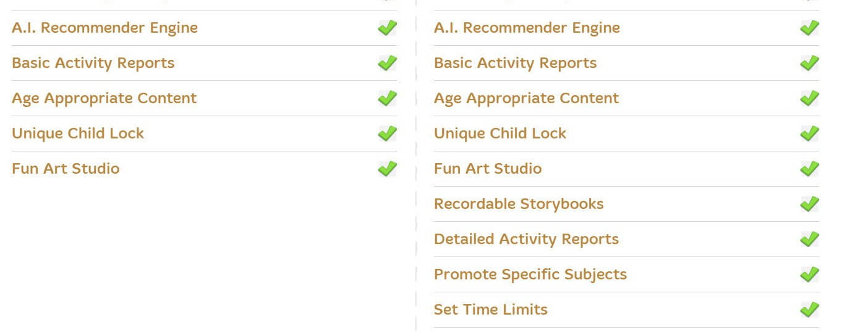850x335 pixels.
Task: Select Recordable Storybooks feature text
Action: 519,204
